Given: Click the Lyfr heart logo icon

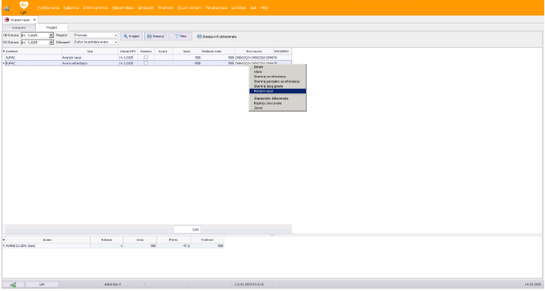Looking at the screenshot, I should (24, 5).
